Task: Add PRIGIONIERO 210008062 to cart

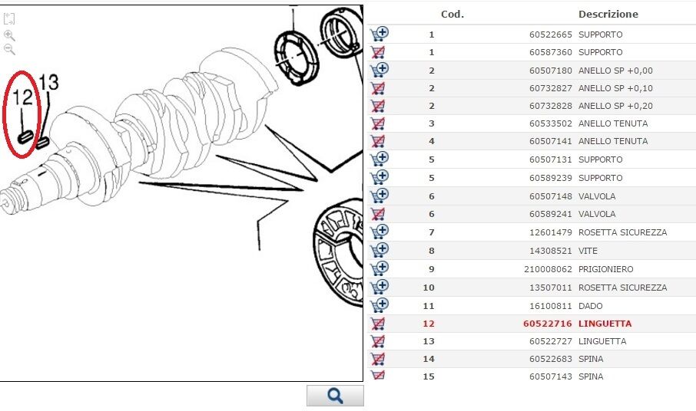Action: 379,269
